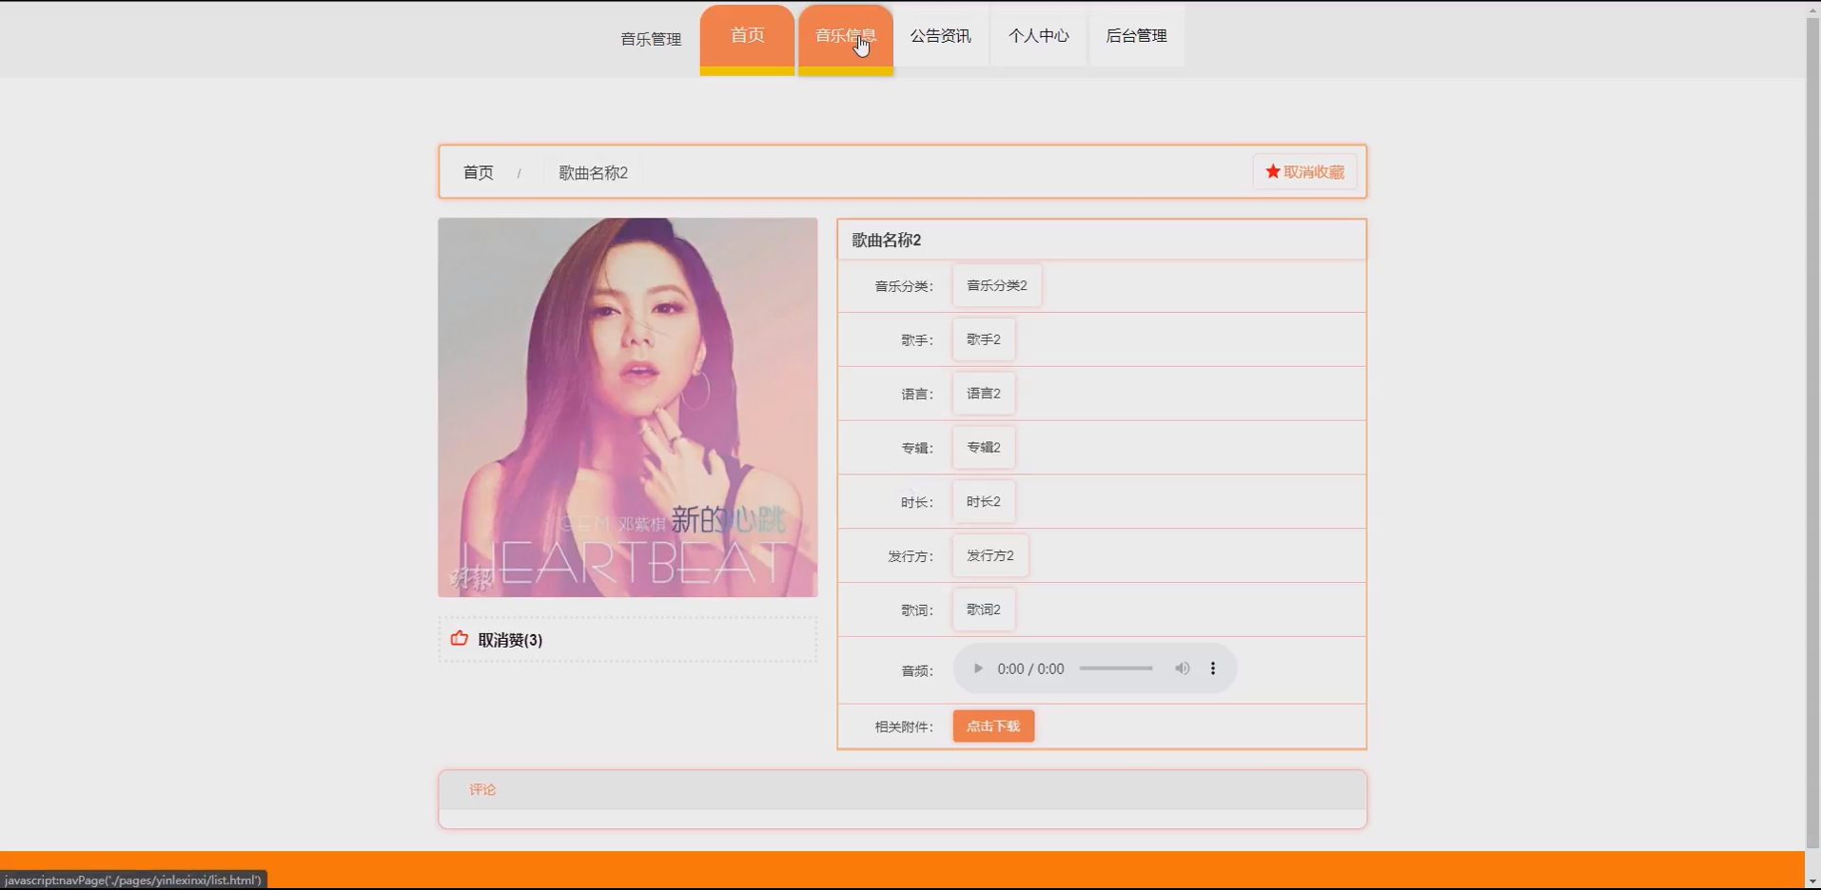Click the 时长2 value tag
1821x890 pixels.
pos(984,502)
